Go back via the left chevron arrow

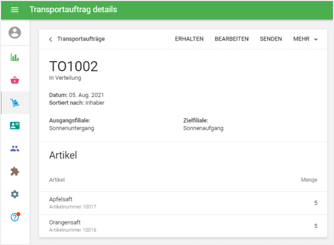[x=50, y=39]
